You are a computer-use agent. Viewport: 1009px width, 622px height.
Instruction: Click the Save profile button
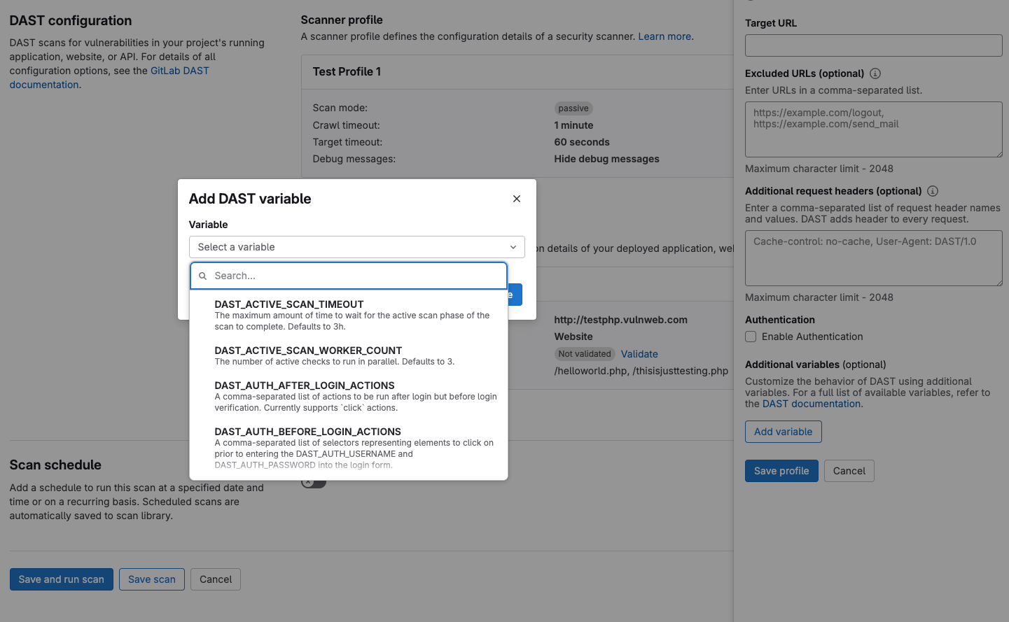781,471
